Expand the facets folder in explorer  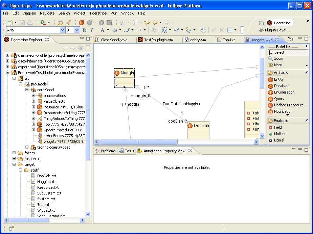point(14,153)
